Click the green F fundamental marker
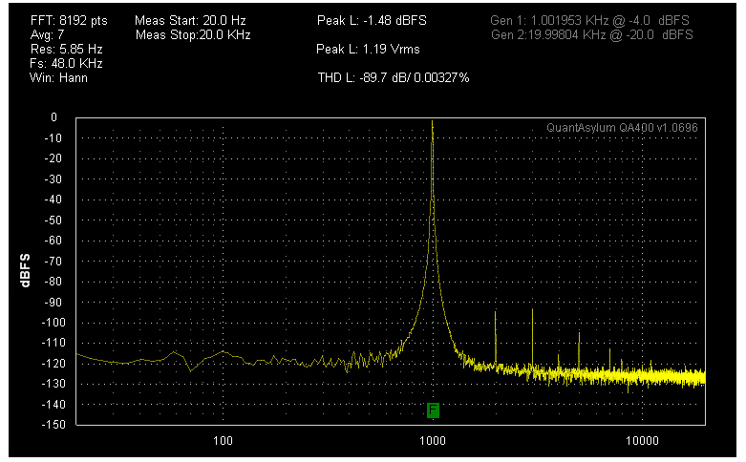Image resolution: width=746 pixels, height=462 pixels. tap(433, 410)
